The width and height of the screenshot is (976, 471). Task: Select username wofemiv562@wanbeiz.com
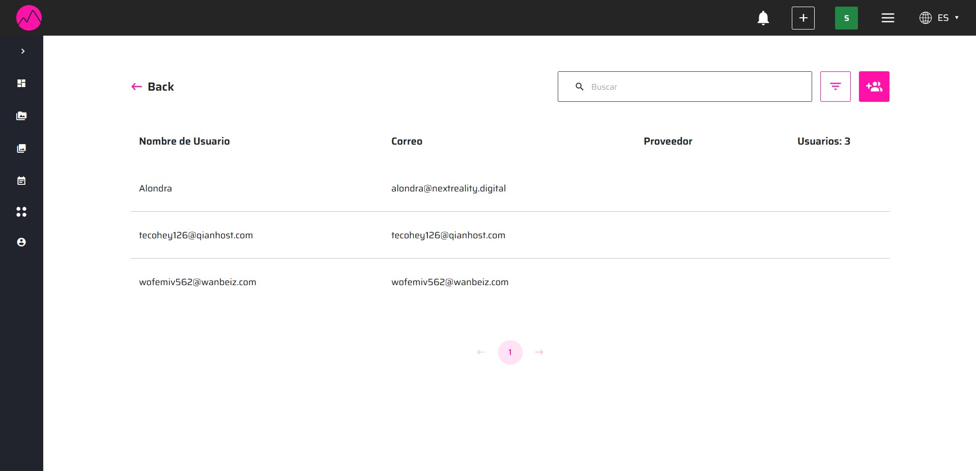coord(197,282)
